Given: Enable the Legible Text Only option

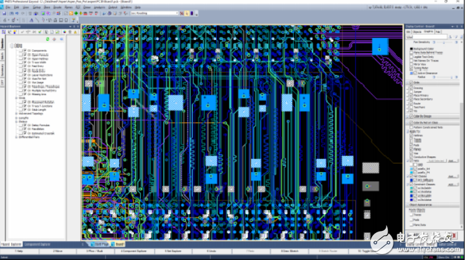Looking at the screenshot, I should point(412,56).
